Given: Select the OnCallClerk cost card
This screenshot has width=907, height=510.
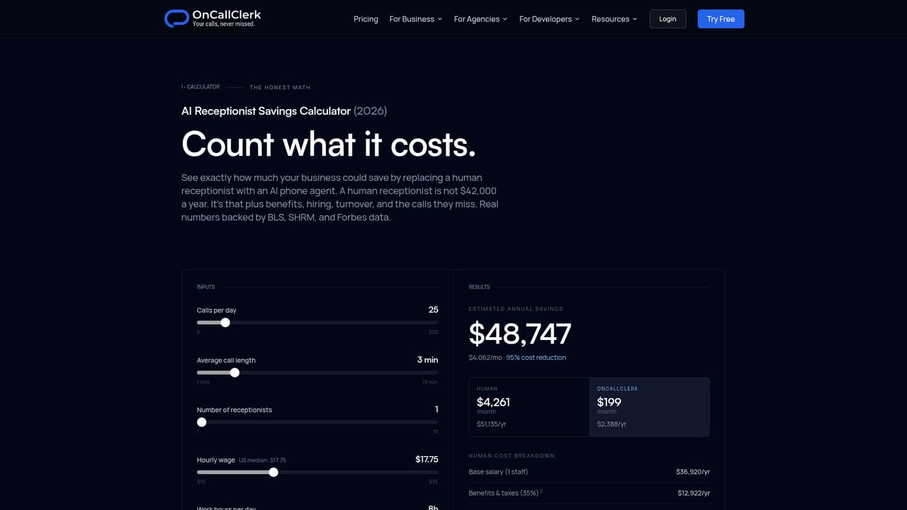Looking at the screenshot, I should click(x=649, y=407).
